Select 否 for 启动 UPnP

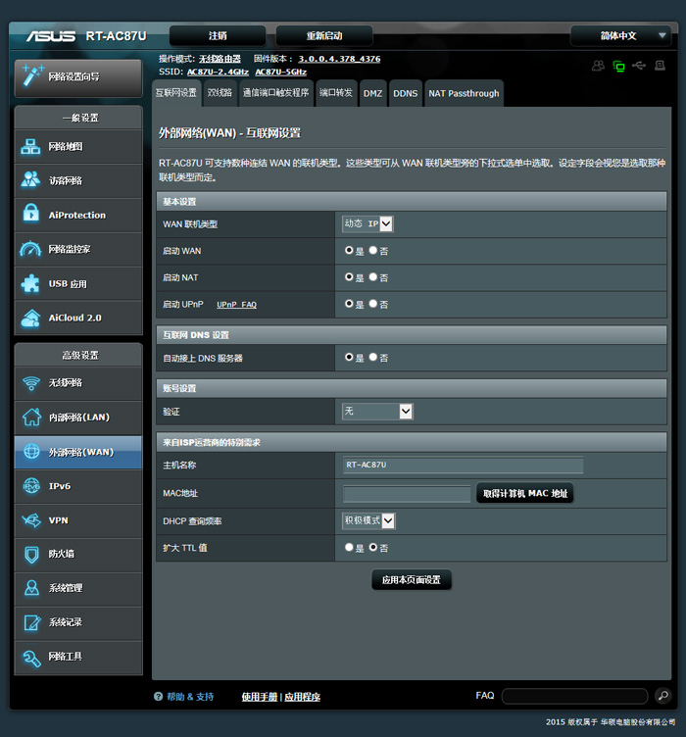pos(372,304)
